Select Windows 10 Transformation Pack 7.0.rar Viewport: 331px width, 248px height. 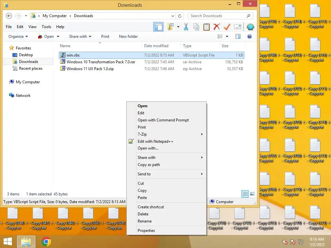pos(152,62)
